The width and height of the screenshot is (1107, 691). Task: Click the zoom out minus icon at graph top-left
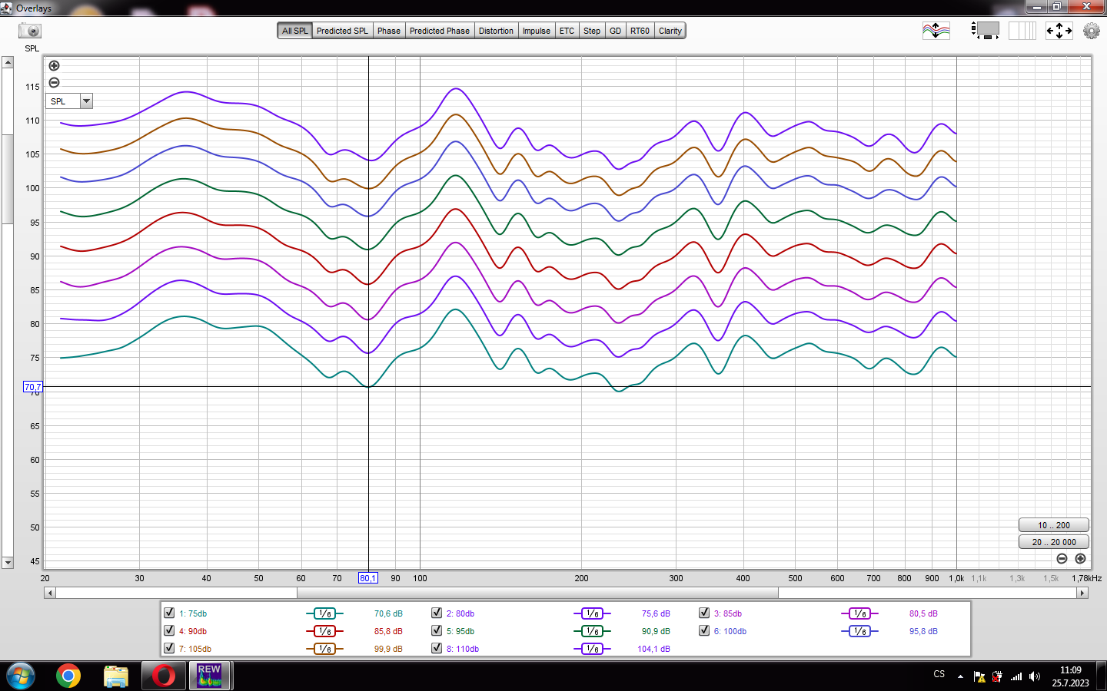[x=54, y=83]
